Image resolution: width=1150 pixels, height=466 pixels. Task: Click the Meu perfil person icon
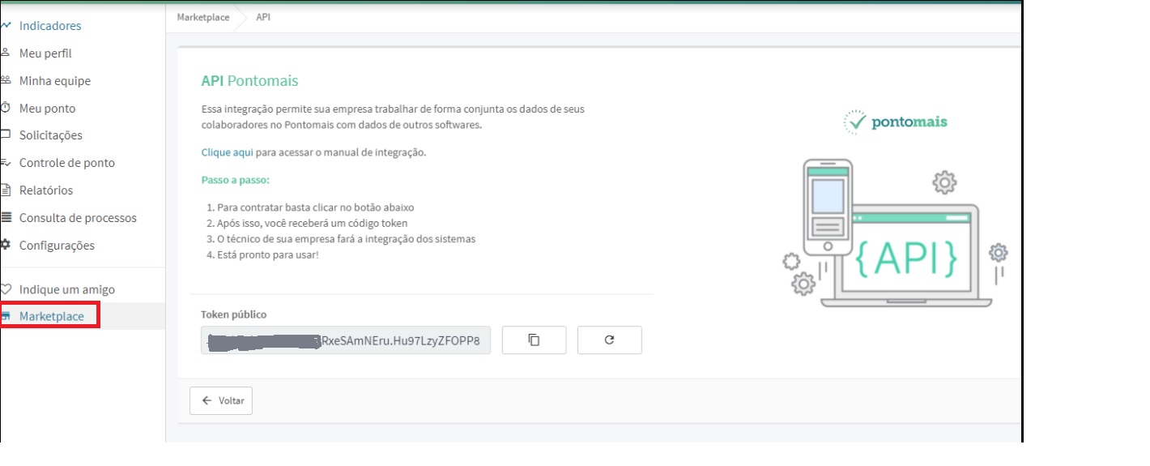(6, 53)
